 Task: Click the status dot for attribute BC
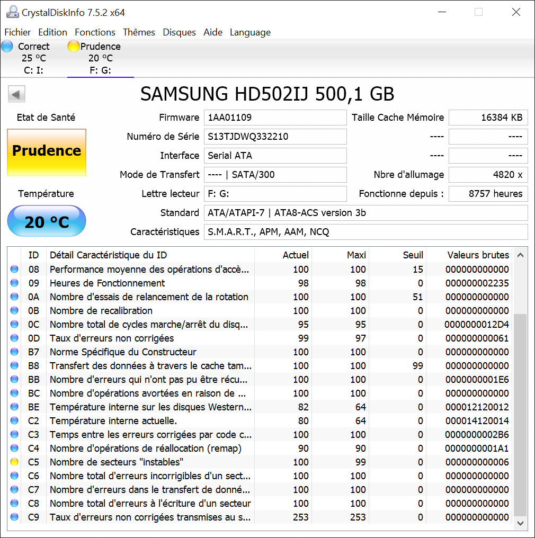(x=14, y=393)
